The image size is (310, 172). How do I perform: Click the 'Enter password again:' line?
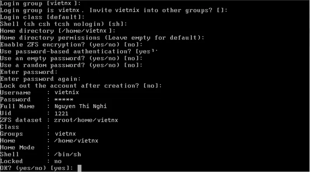[40, 79]
